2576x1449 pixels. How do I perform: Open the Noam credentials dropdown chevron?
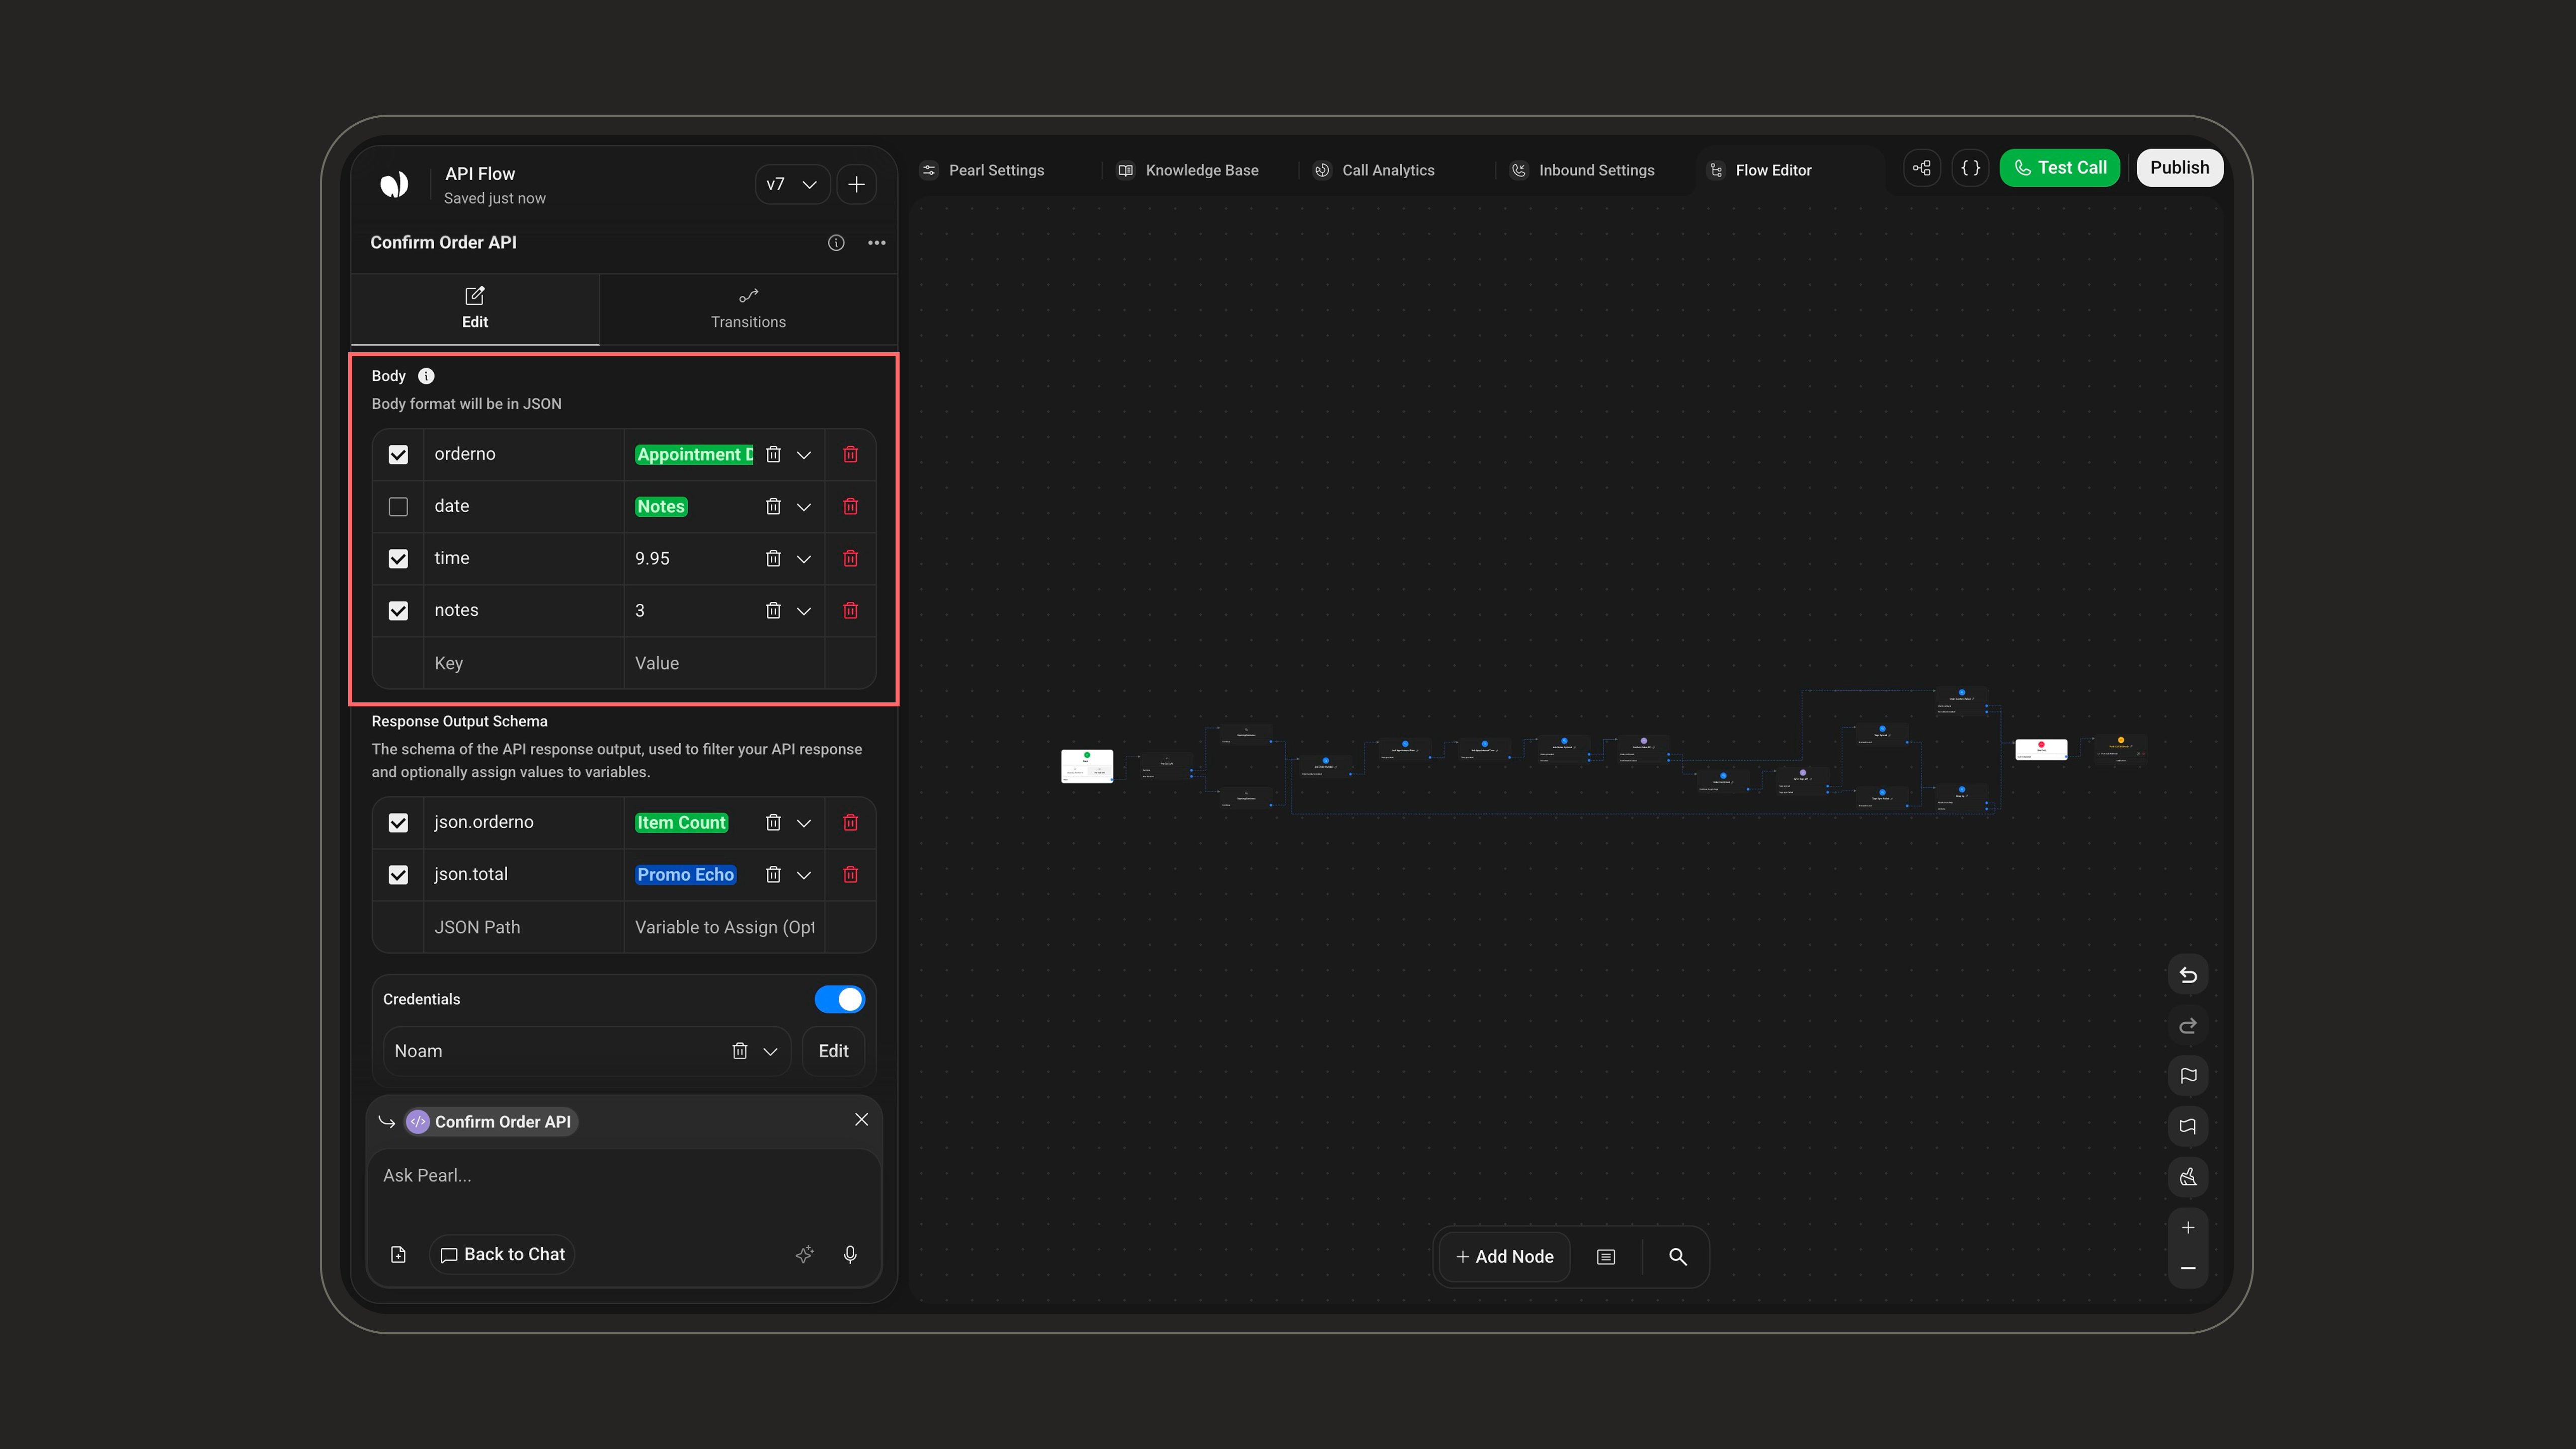tap(771, 1051)
